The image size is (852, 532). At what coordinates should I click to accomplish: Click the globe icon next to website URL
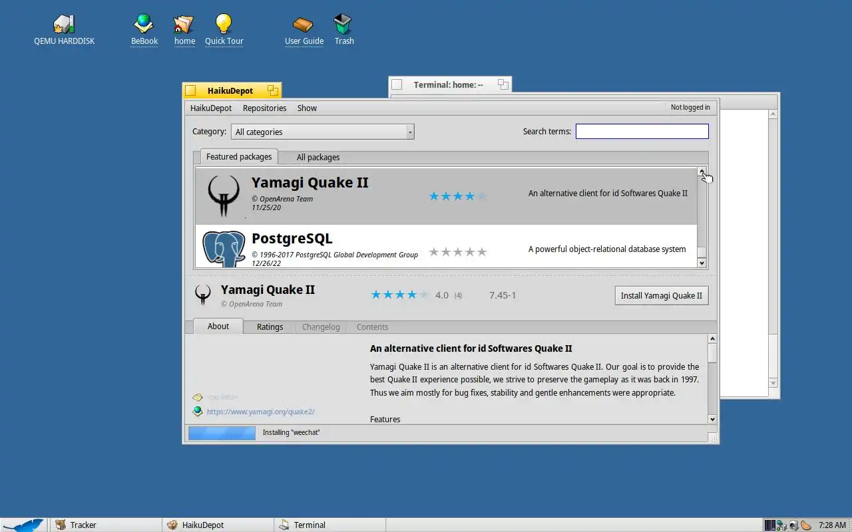click(198, 412)
